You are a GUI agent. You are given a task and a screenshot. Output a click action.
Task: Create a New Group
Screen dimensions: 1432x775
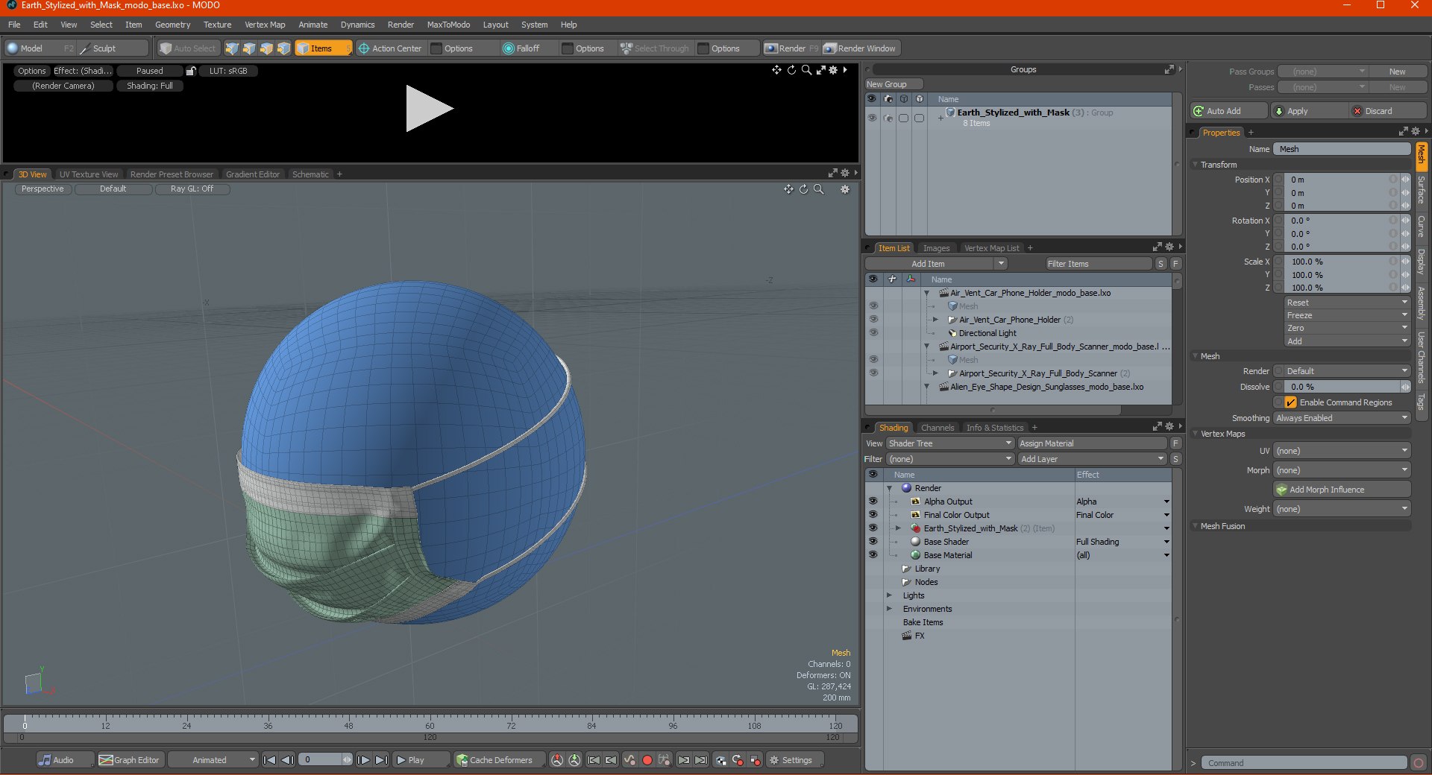pos(894,84)
